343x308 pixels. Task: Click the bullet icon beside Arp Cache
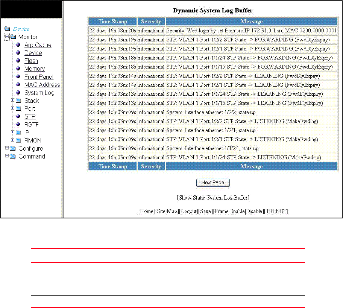tap(18, 45)
